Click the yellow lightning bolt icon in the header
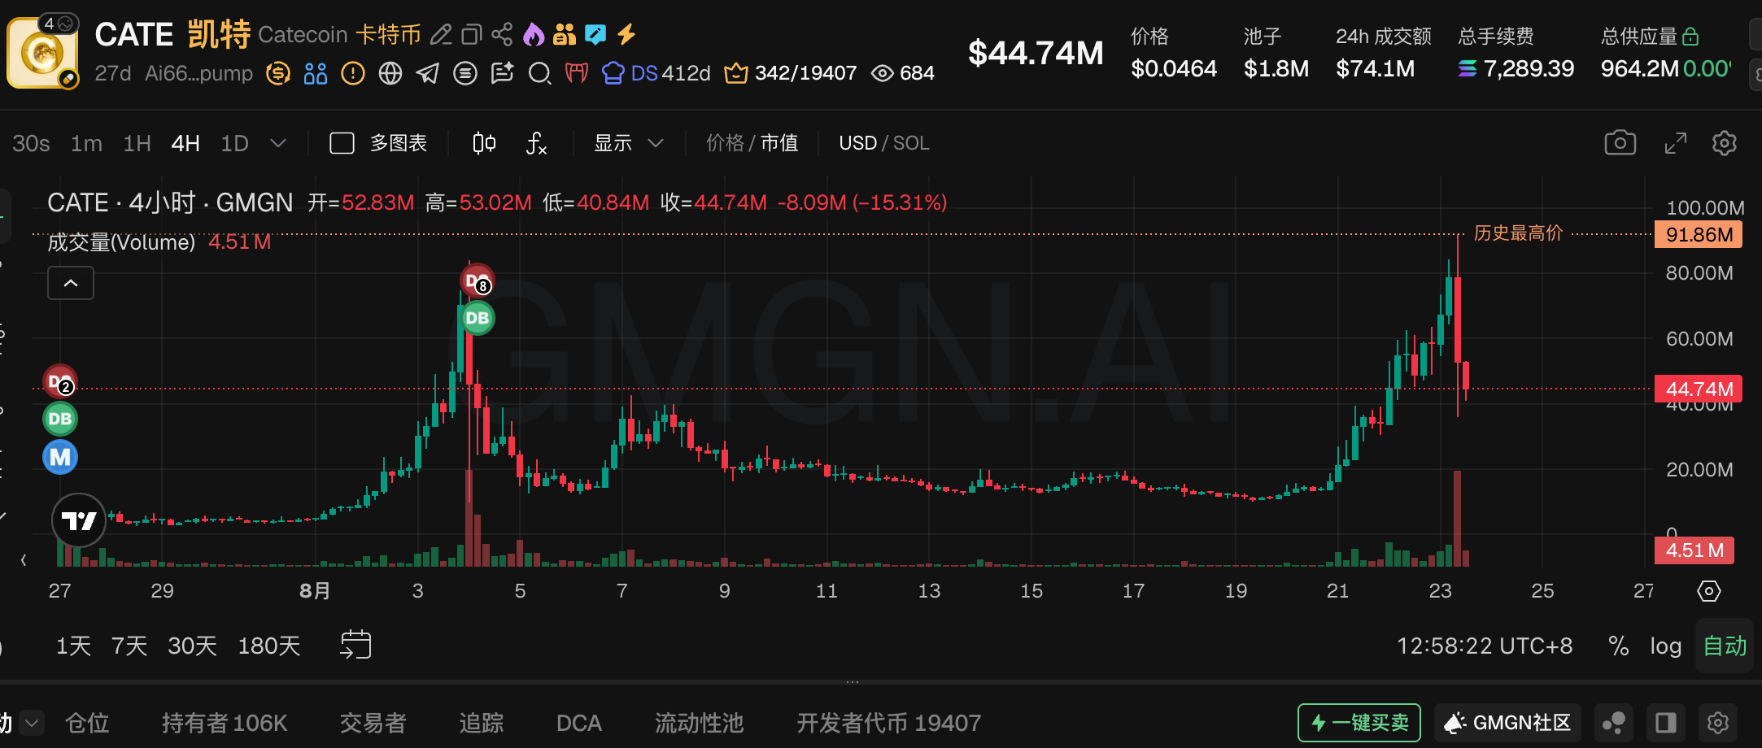 [x=626, y=35]
